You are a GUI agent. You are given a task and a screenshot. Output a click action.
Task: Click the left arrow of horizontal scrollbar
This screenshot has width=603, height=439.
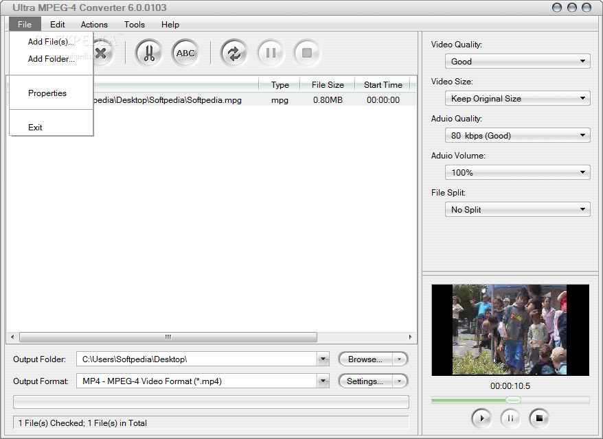pyautogui.click(x=12, y=337)
